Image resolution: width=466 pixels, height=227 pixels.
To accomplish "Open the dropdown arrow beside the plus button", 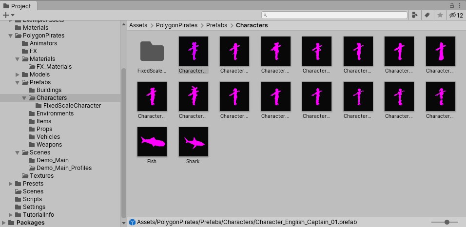I will pyautogui.click(x=13, y=15).
